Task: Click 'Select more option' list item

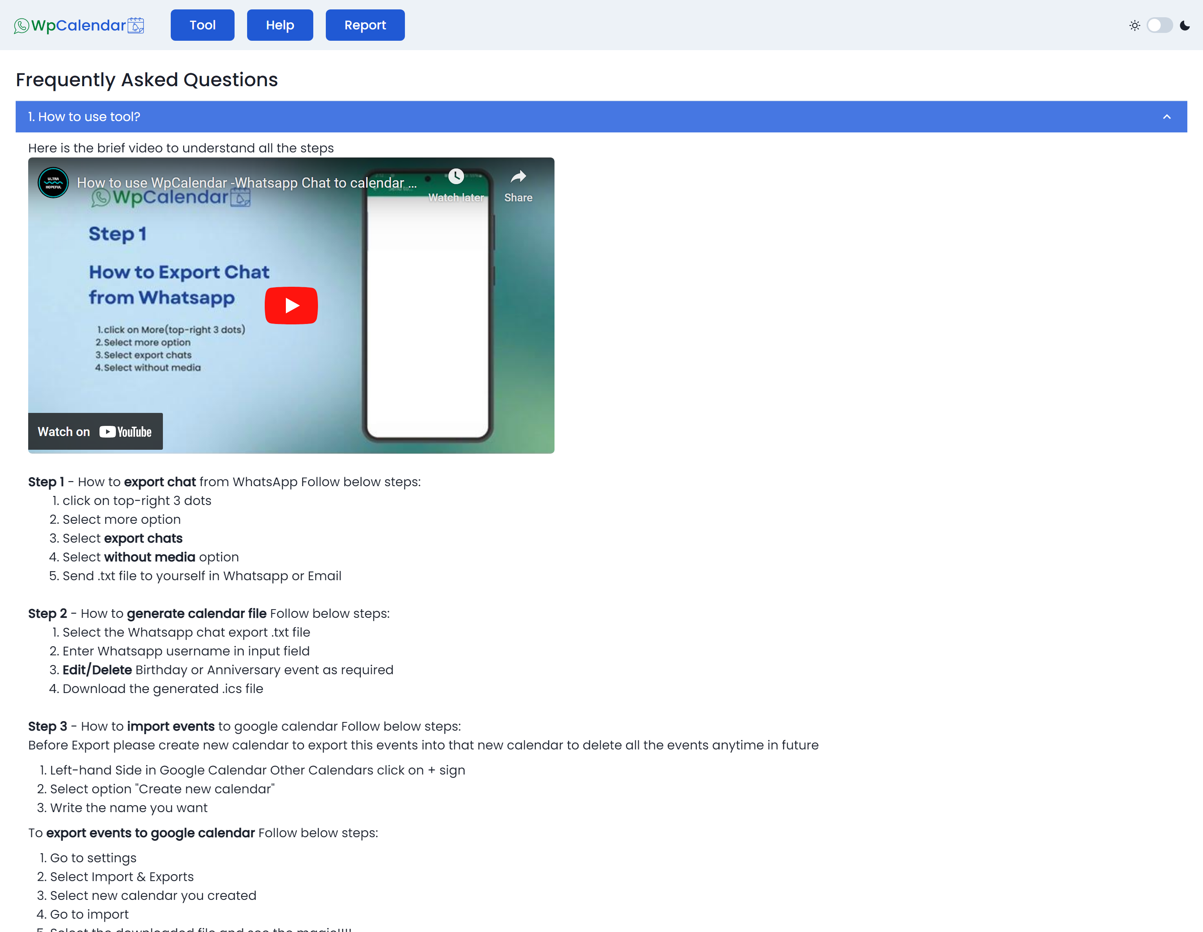Action: pos(121,519)
